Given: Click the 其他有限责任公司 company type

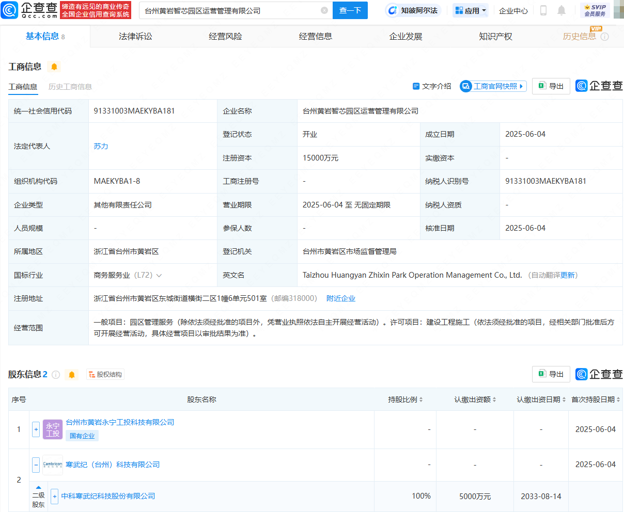Looking at the screenshot, I should point(123,205).
